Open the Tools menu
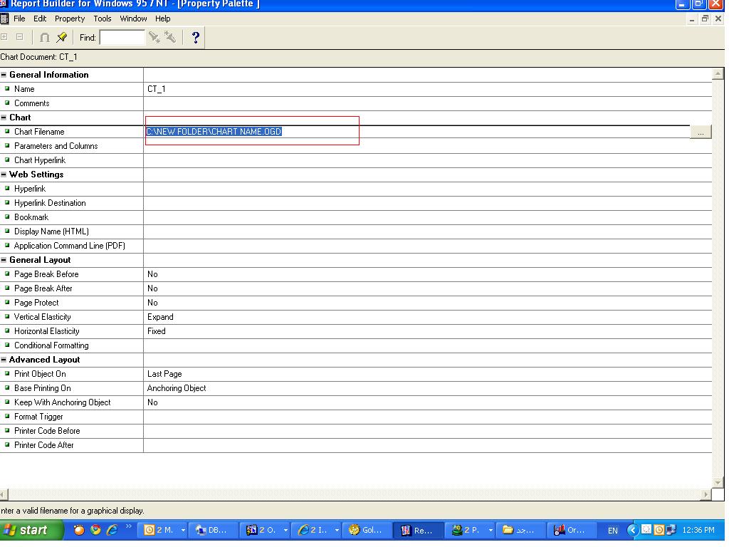The width and height of the screenshot is (729, 547). [103, 19]
